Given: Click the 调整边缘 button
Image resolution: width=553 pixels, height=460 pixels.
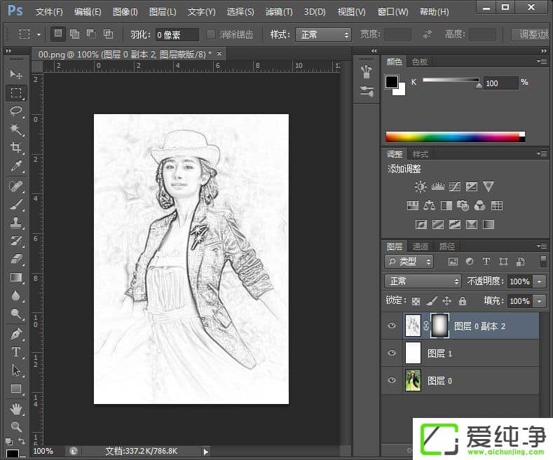Looking at the screenshot, I should [x=531, y=34].
